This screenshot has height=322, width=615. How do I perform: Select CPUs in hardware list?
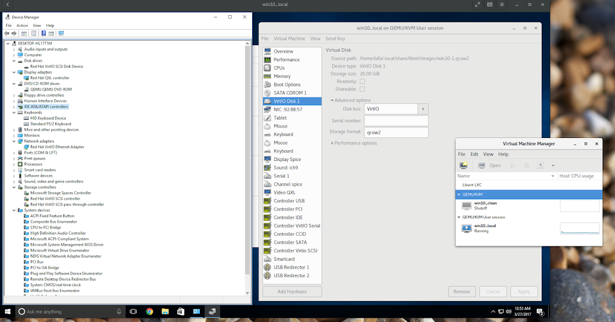click(292, 68)
